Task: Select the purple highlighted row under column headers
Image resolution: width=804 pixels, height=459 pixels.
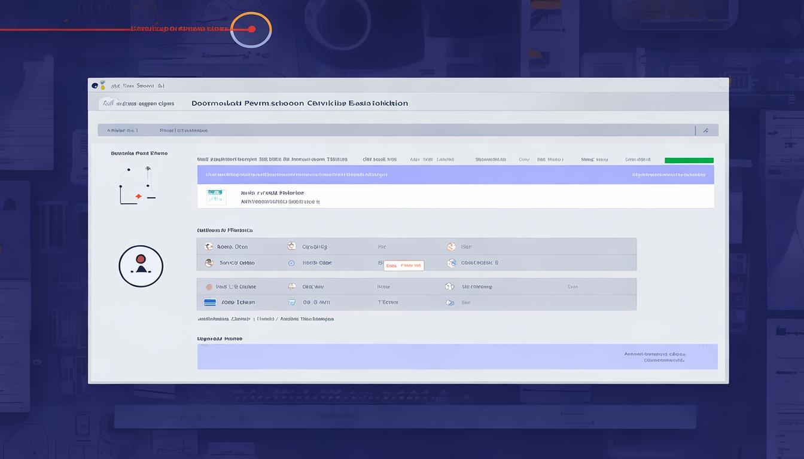Action: [x=455, y=175]
